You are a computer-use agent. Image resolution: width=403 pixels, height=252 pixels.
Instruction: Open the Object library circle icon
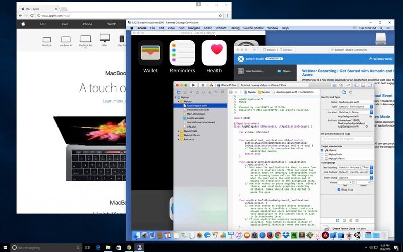[351, 220]
